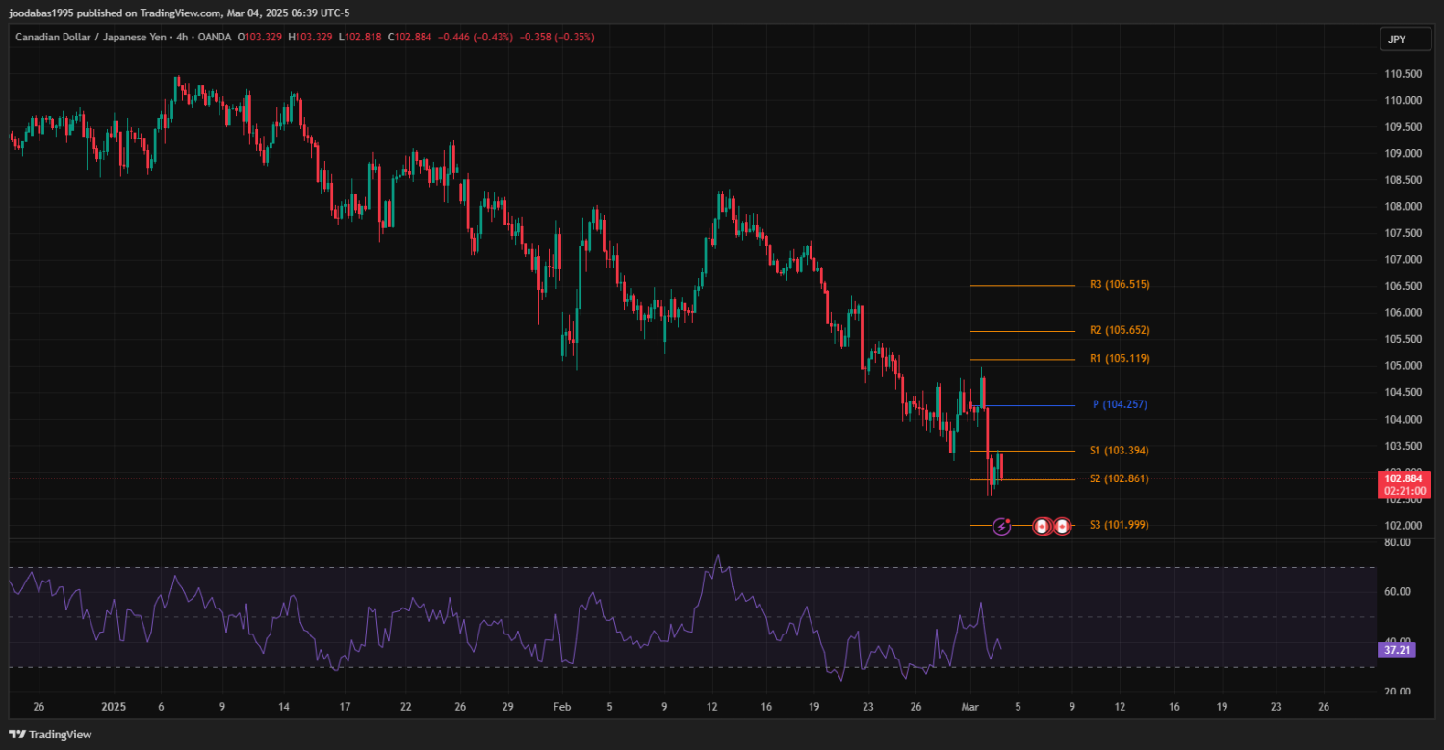Open the left Canadian flag event marker

coord(1041,527)
